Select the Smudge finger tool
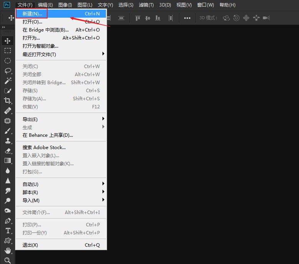The image size is (299, 264). tap(8, 191)
